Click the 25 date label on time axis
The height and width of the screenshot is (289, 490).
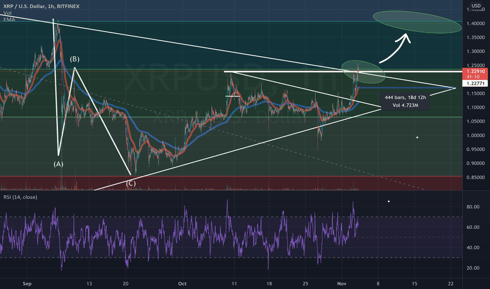pyautogui.click(x=305, y=284)
